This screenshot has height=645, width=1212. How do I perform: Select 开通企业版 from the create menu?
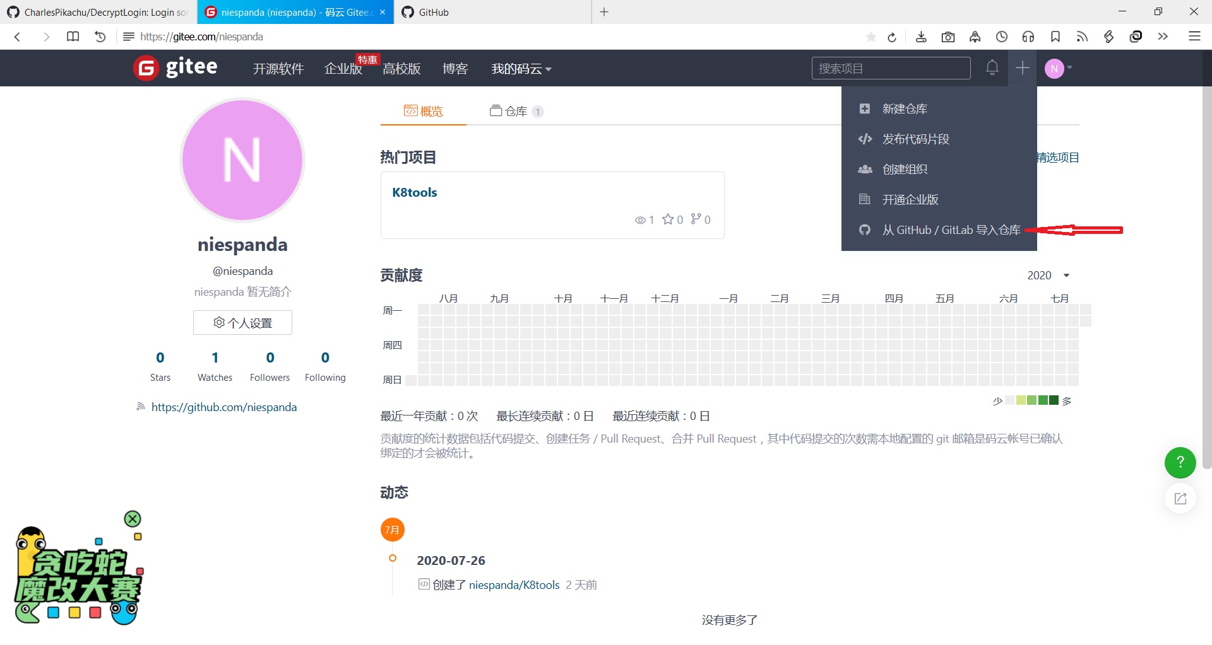click(939, 200)
